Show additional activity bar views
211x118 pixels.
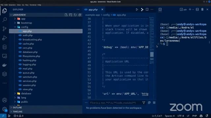point(4,83)
